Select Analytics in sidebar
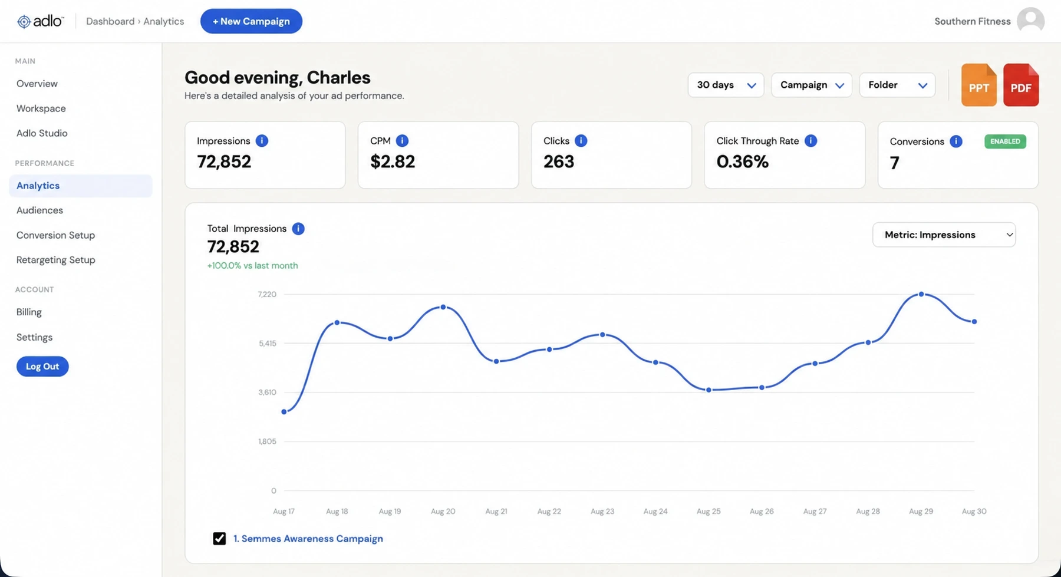The width and height of the screenshot is (1061, 577). click(x=81, y=186)
